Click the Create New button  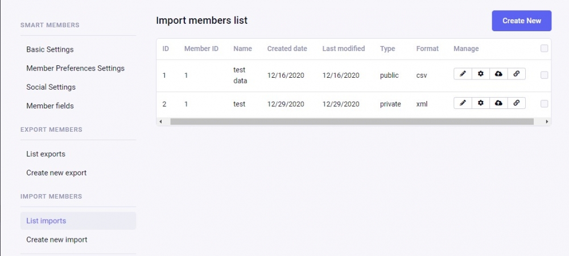click(521, 20)
